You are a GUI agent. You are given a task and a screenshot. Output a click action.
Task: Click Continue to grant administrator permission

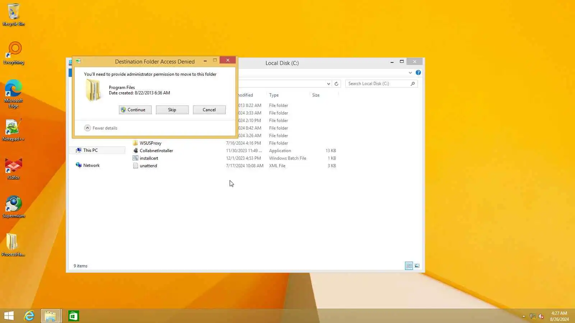pos(135,110)
